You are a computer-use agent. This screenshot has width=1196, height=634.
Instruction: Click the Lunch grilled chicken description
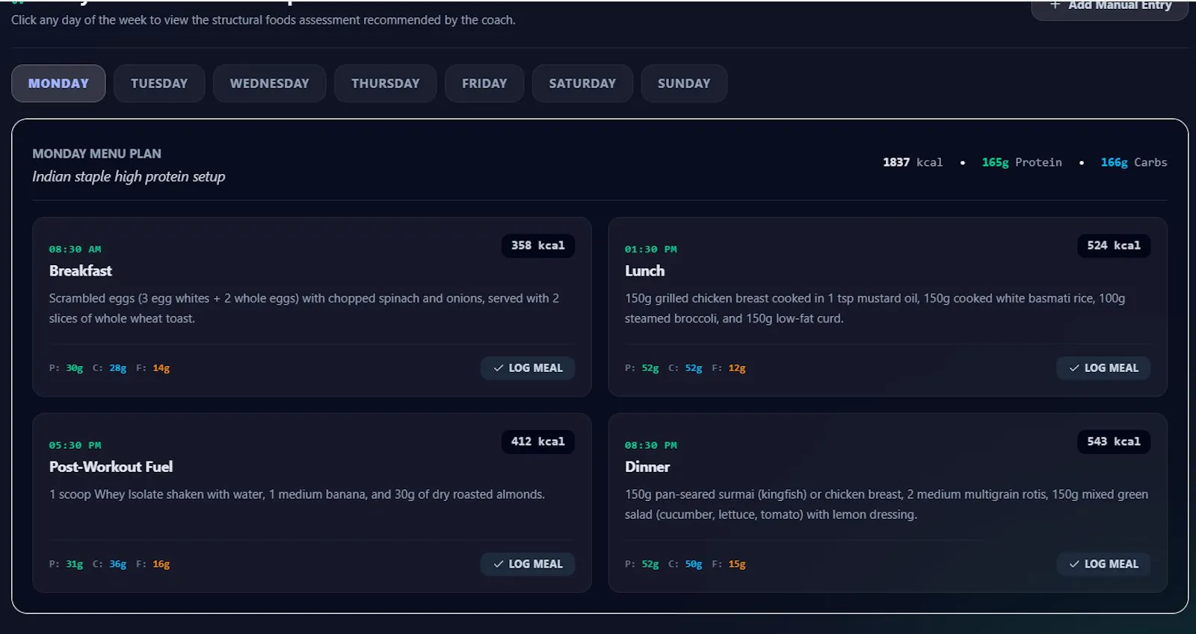point(875,308)
